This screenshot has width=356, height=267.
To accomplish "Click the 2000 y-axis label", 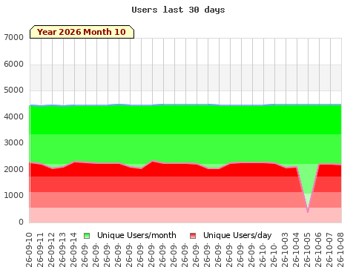I will pos(14,170).
